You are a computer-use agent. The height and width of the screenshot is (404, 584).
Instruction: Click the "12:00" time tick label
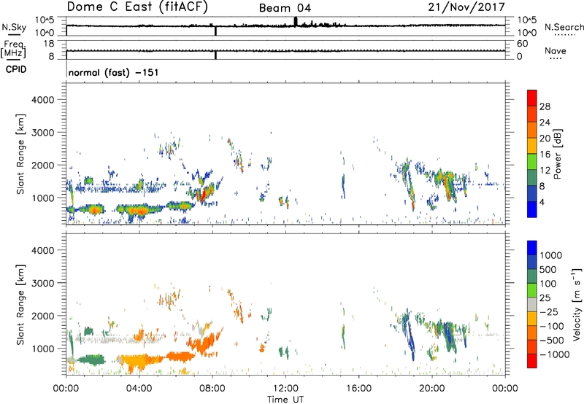click(x=285, y=389)
